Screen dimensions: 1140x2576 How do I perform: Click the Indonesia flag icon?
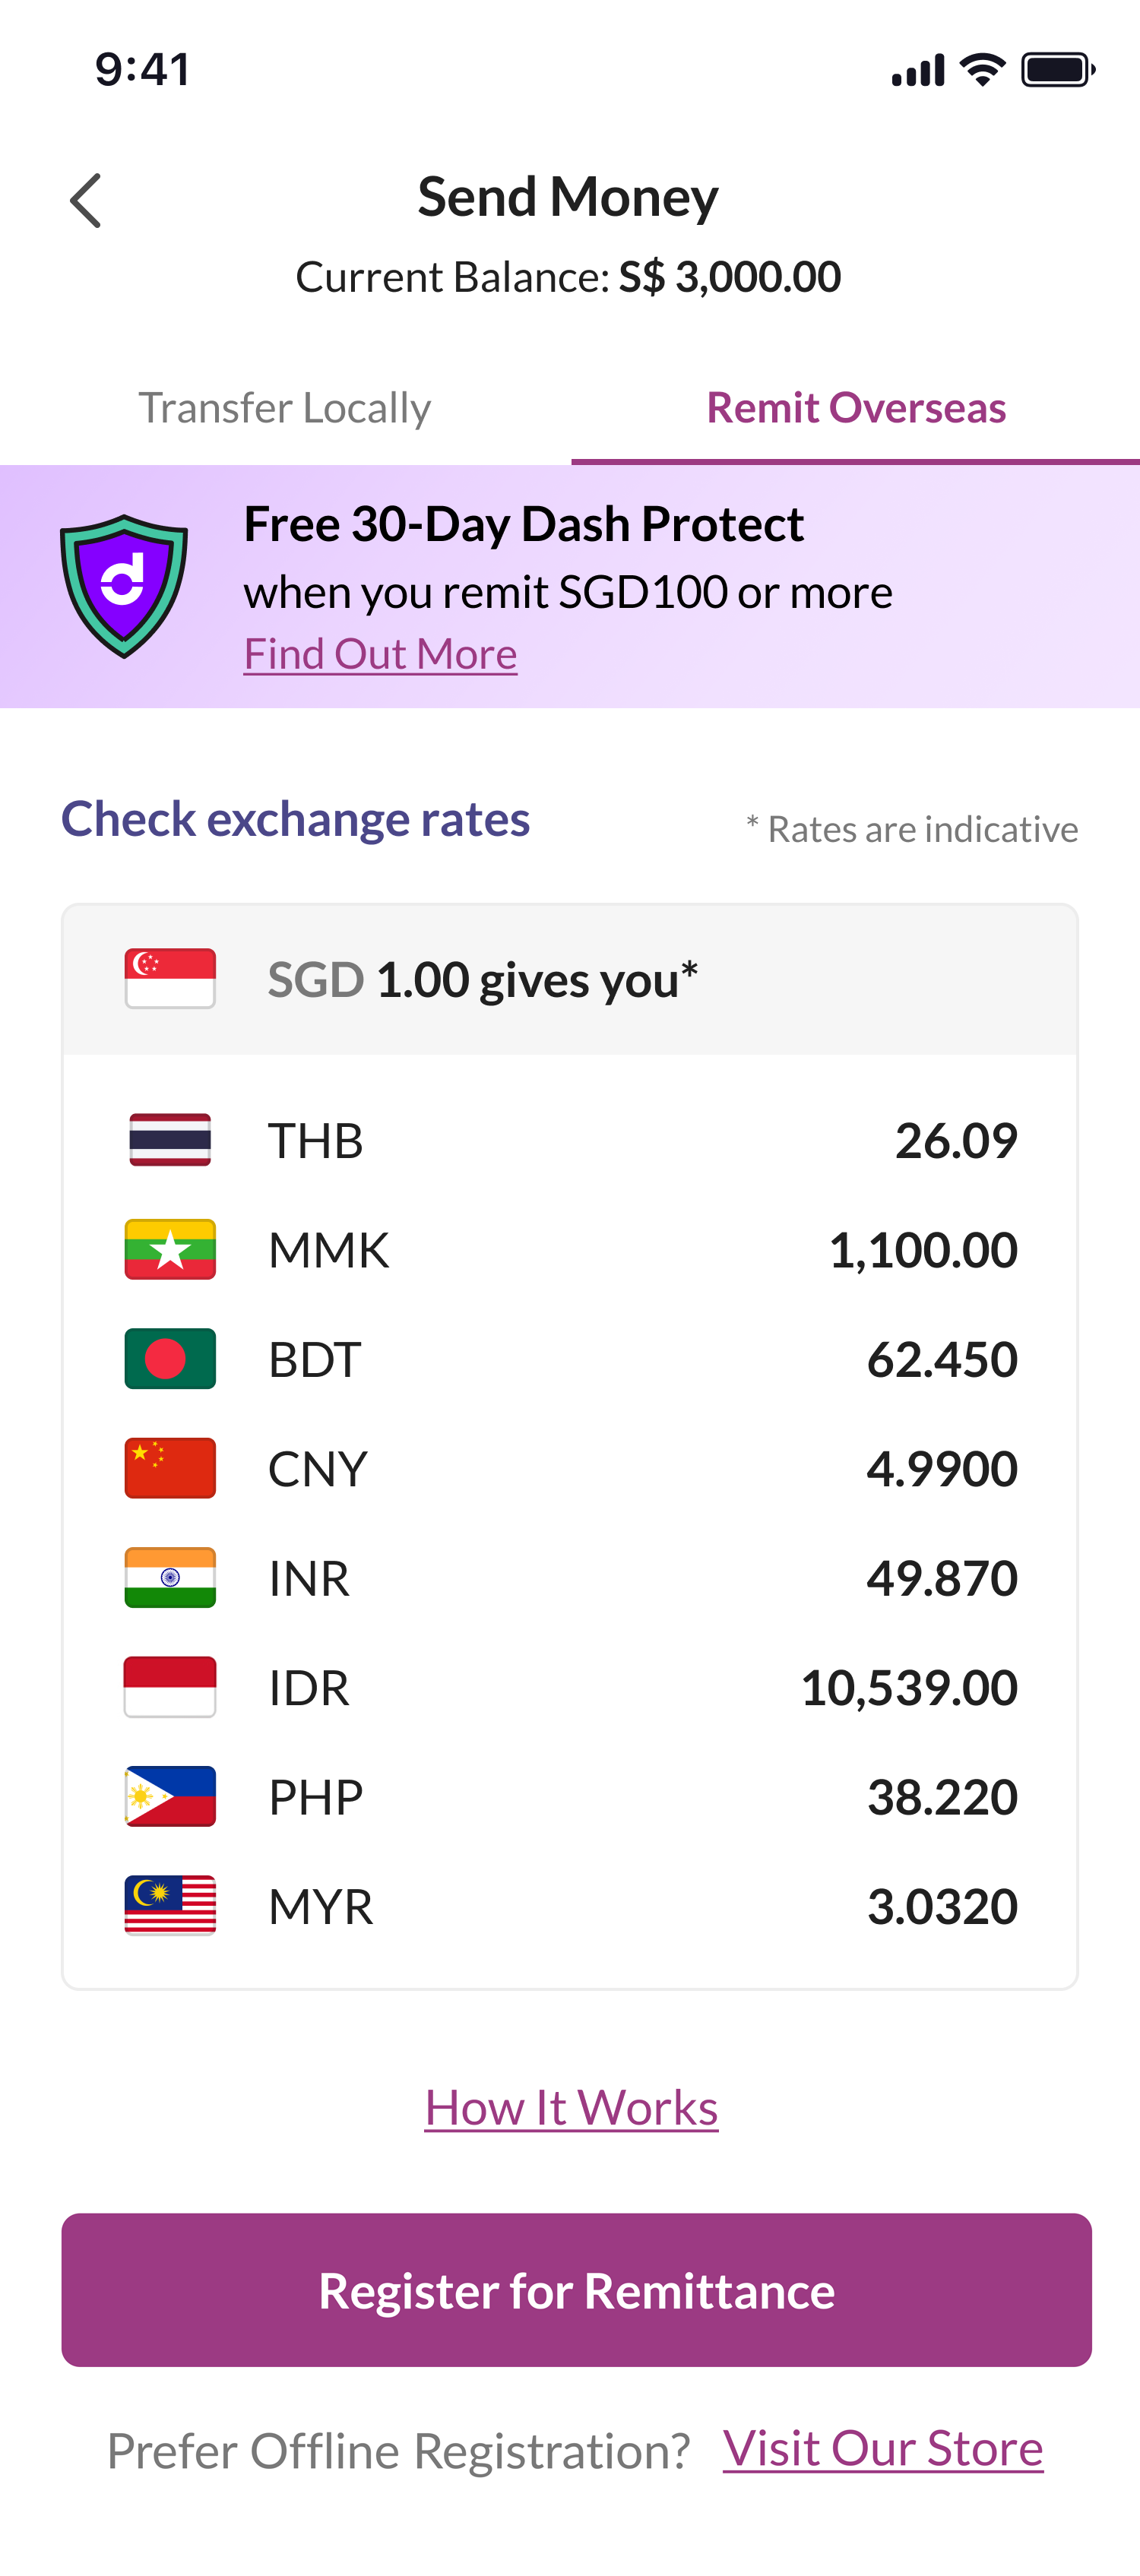pyautogui.click(x=170, y=1687)
